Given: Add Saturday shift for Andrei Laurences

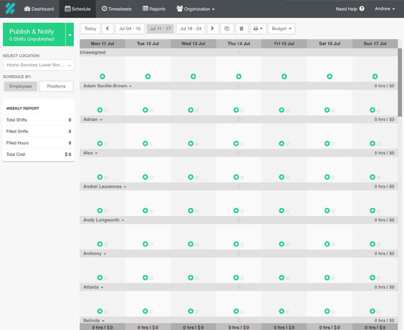Looking at the screenshot, I should (327, 210).
